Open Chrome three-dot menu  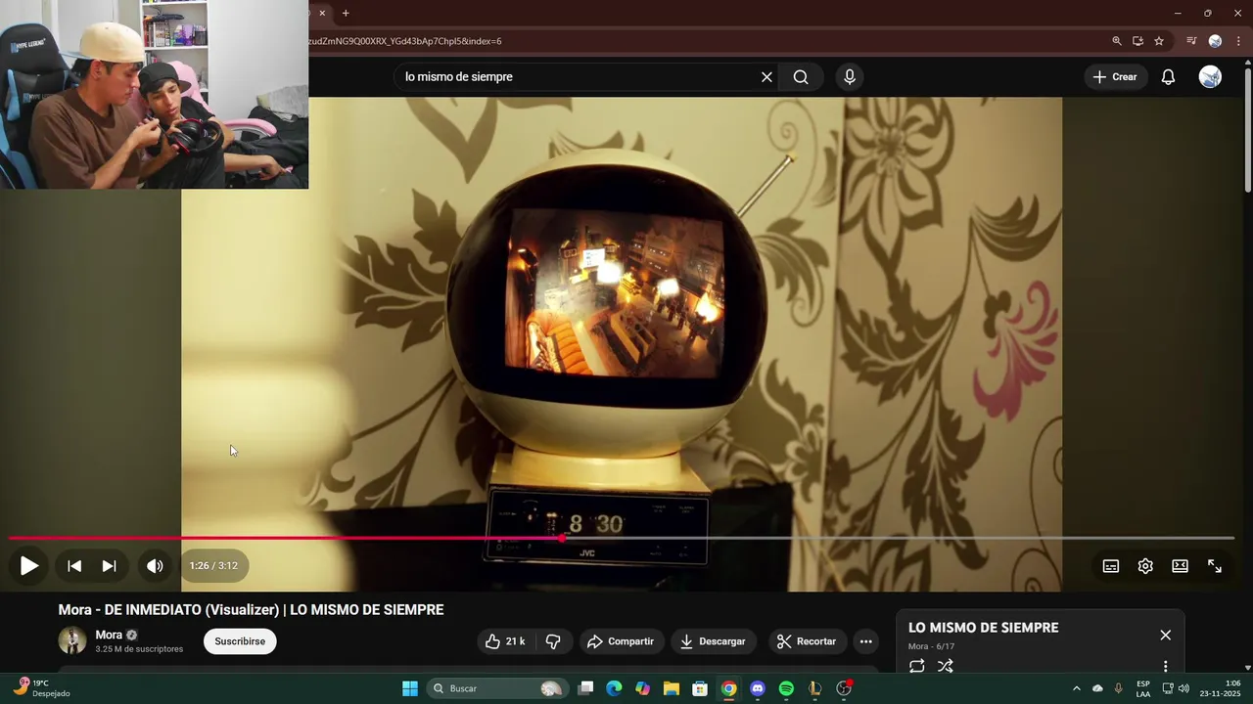[x=1238, y=41]
